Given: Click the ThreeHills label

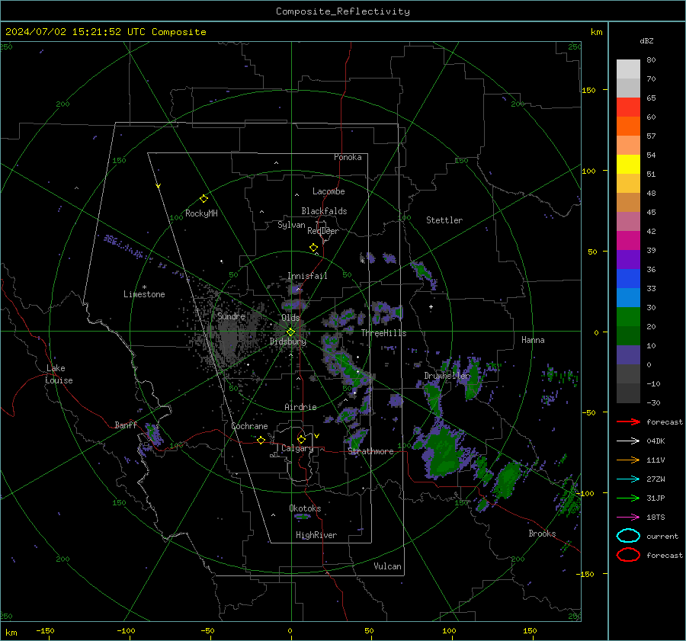Looking at the screenshot, I should point(383,333).
